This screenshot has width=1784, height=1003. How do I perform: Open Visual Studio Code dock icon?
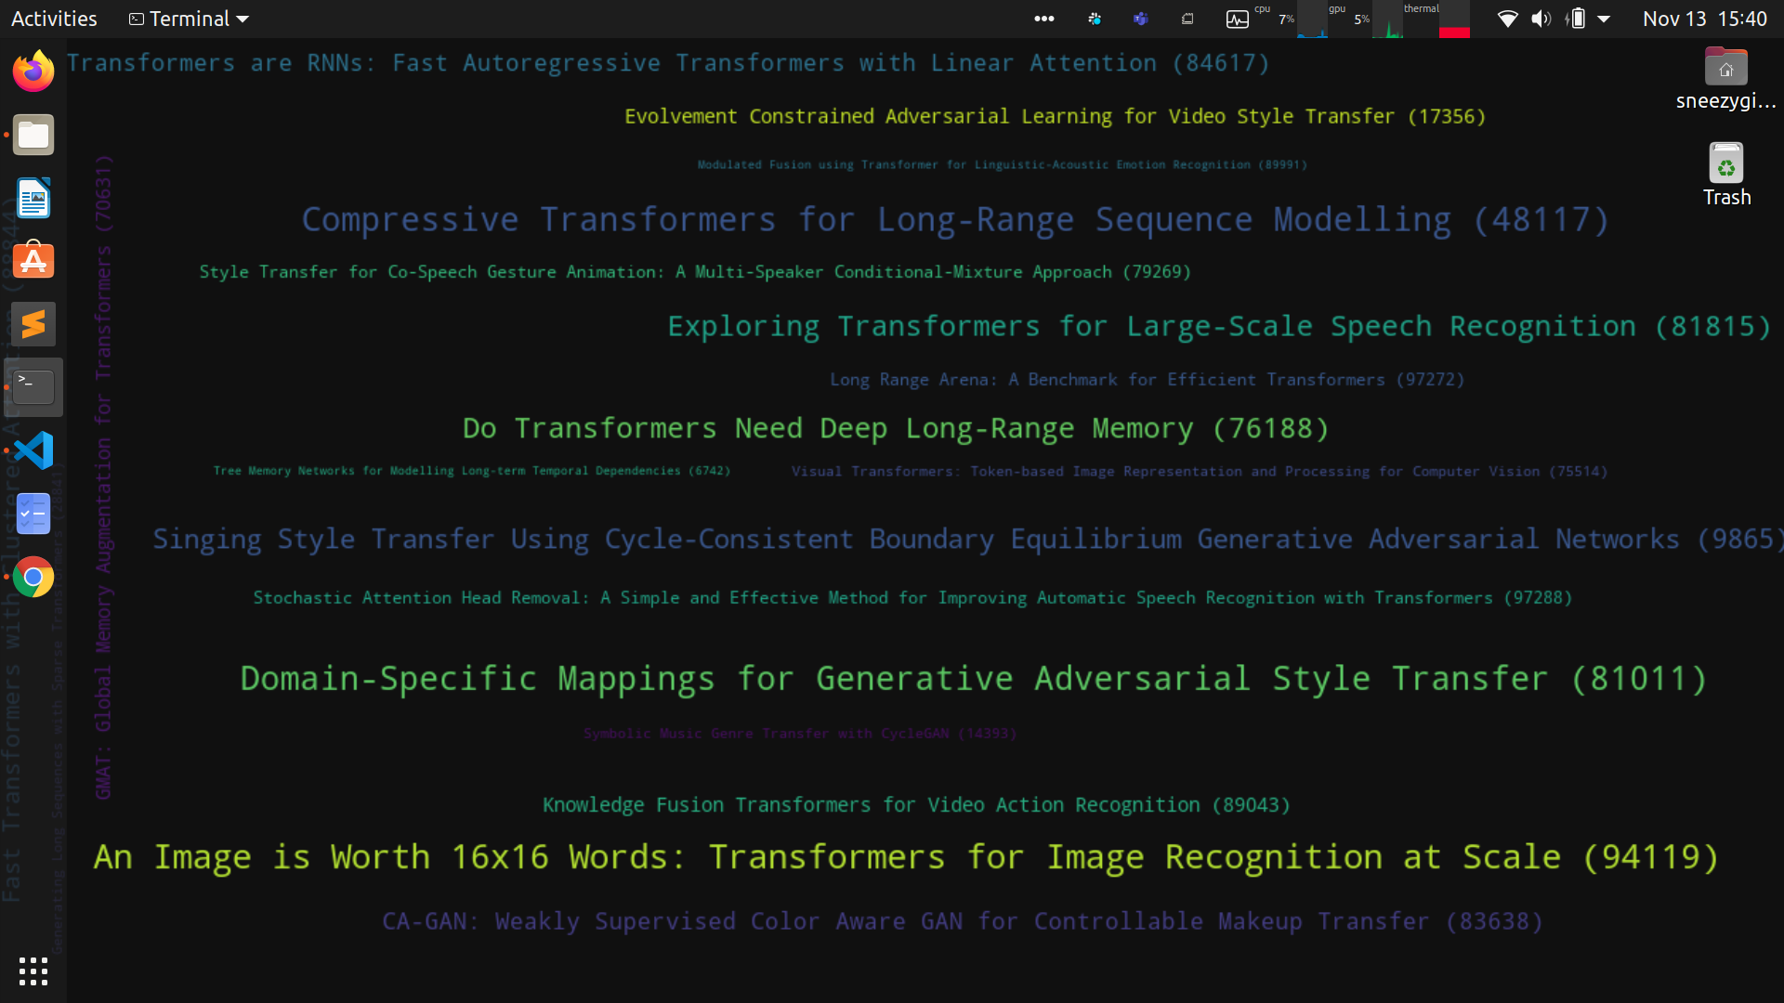pyautogui.click(x=33, y=450)
